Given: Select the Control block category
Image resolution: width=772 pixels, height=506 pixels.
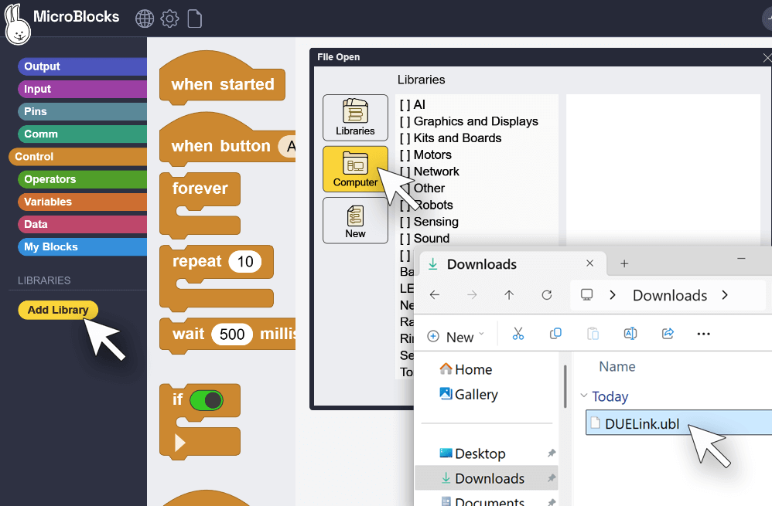Looking at the screenshot, I should point(78,156).
